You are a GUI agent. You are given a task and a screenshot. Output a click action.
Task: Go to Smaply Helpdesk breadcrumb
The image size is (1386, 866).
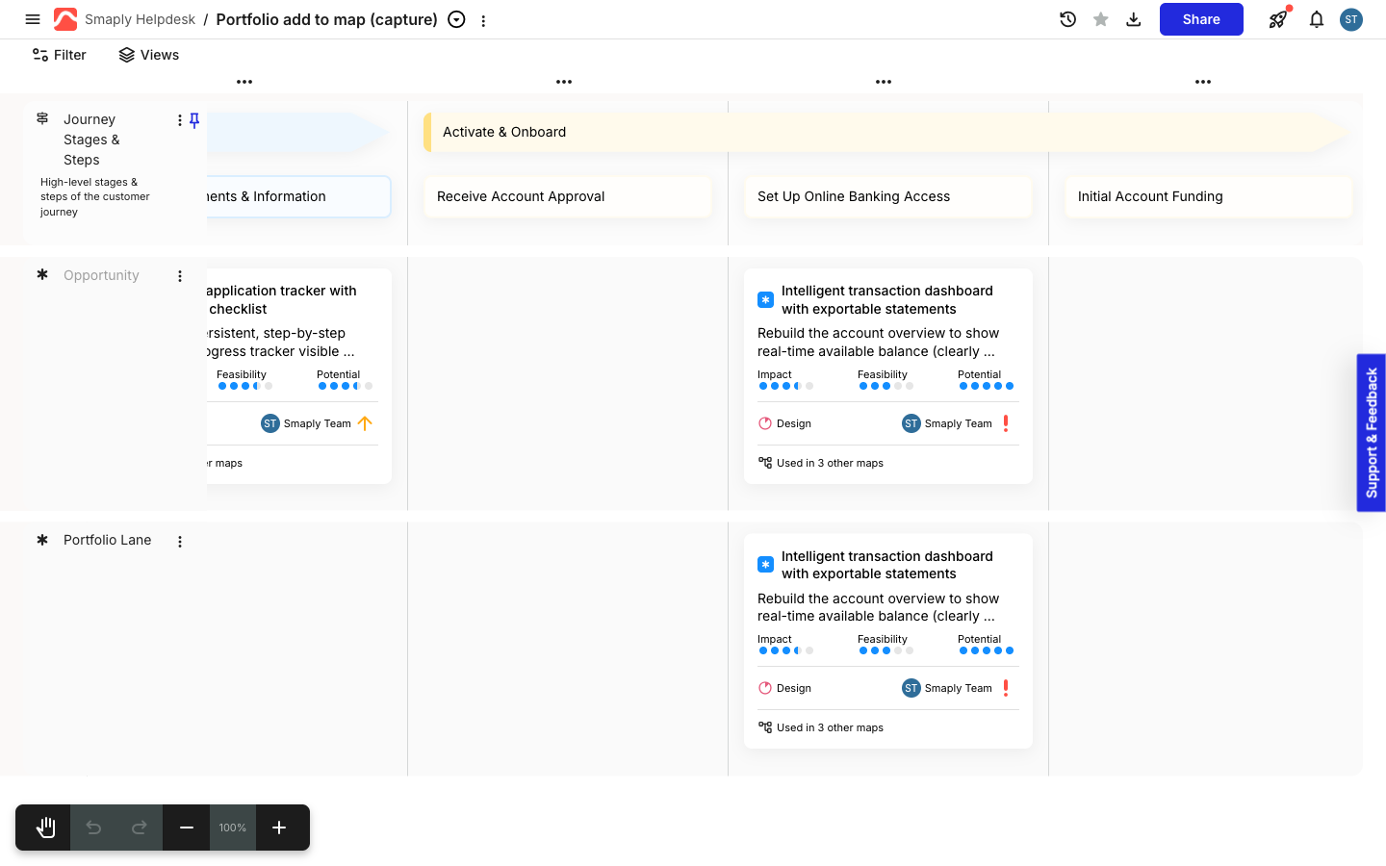tap(140, 19)
